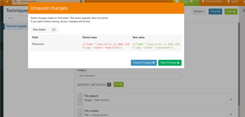Image resolution: width=245 pixels, height=117 pixels.
Task: Open the right-side panel hamburger icon
Action: pyautogui.click(x=243, y=10)
